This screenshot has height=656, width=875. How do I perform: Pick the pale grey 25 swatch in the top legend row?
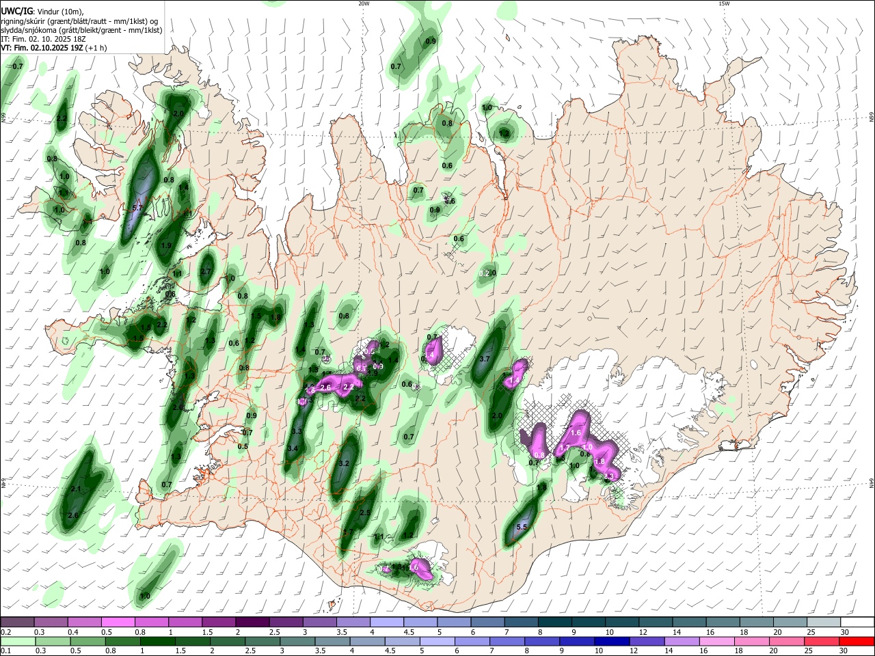pyautogui.click(x=824, y=623)
